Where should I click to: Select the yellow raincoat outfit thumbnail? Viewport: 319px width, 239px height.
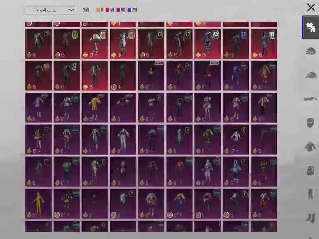95,108
